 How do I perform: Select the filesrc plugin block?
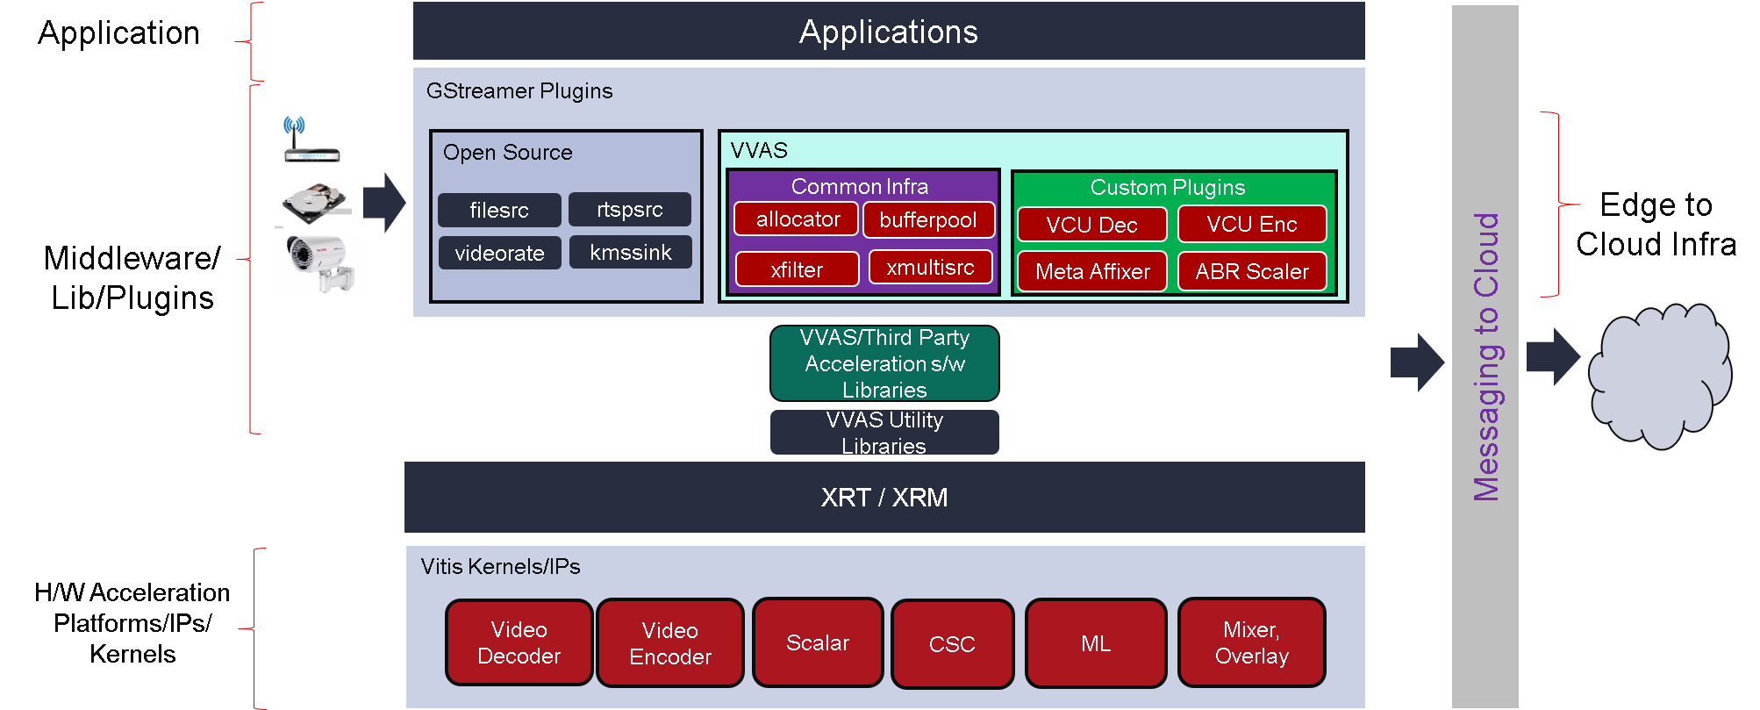499,211
